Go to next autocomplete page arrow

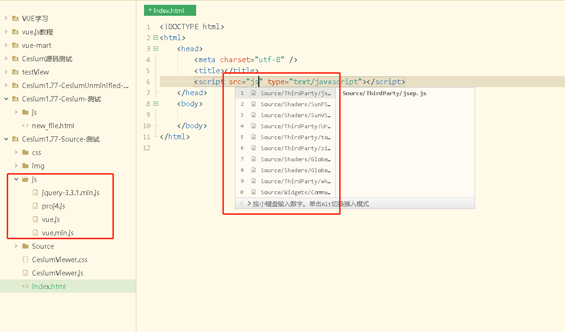tap(249, 203)
